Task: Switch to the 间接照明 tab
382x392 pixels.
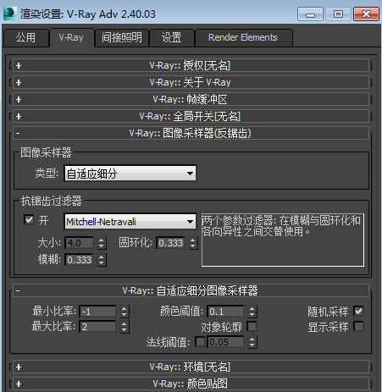Action: coord(122,37)
